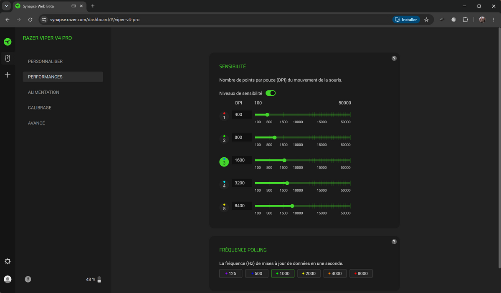Click the FRÉQUENCE POLLING heading
Viewport: 501px width, 293px height.
click(243, 250)
